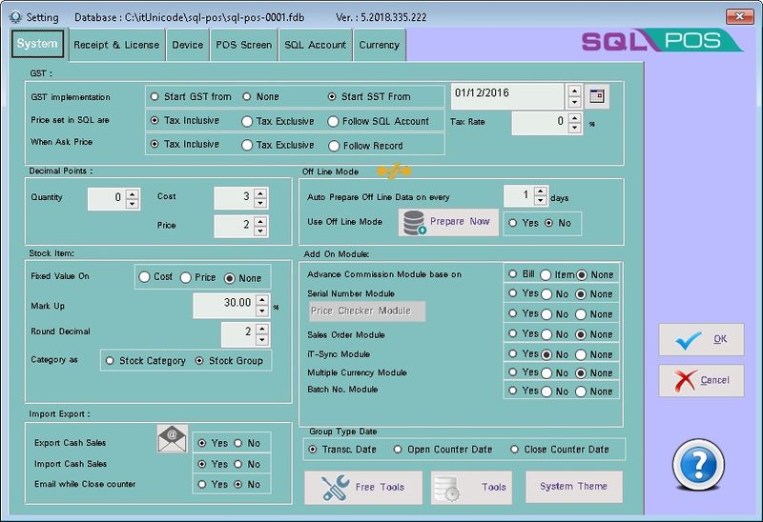Screen dimensions: 763x522
Task: Open Free Tools with wrench icon
Action: 363,487
